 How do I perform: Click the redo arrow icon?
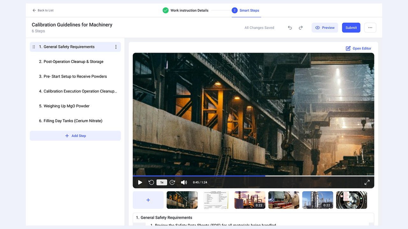click(301, 28)
